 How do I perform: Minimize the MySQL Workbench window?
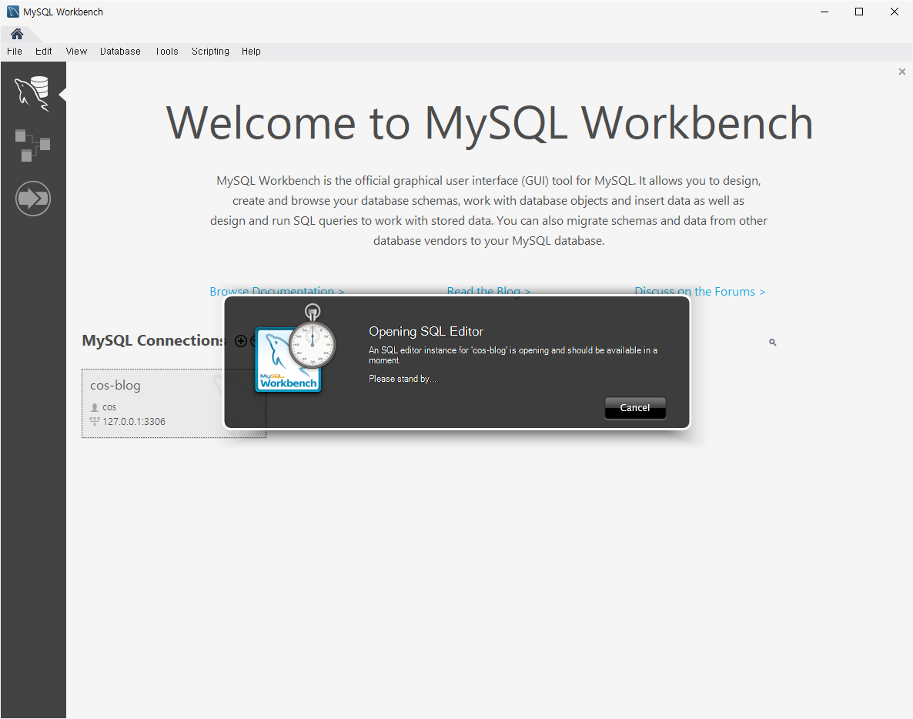pos(824,12)
